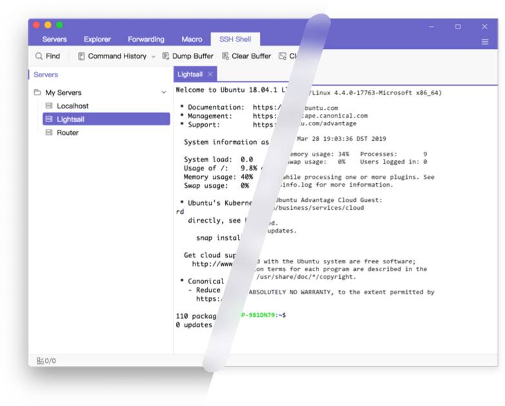Go to the Servers tab
505x406 pixels.
pyautogui.click(x=55, y=39)
